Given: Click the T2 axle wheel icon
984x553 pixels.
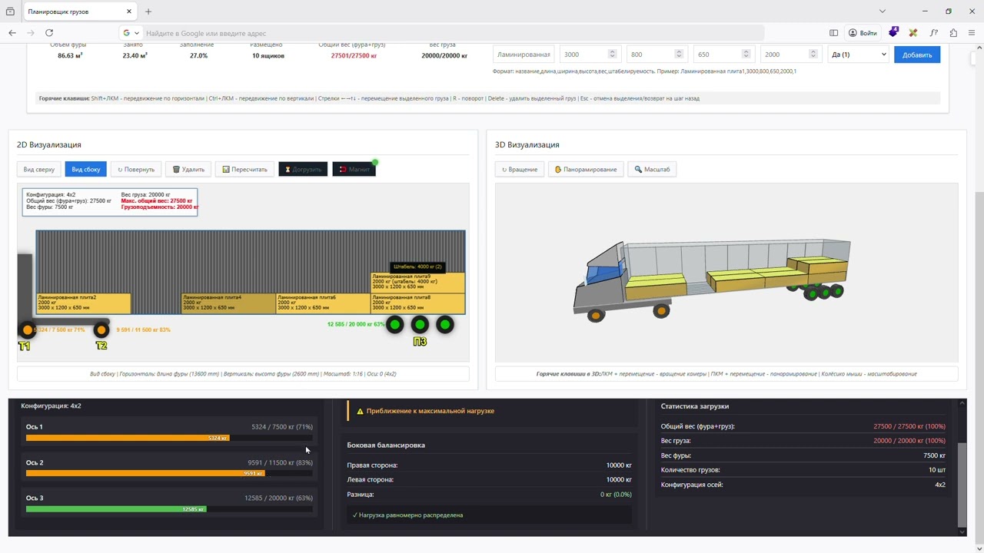Looking at the screenshot, I should [101, 329].
